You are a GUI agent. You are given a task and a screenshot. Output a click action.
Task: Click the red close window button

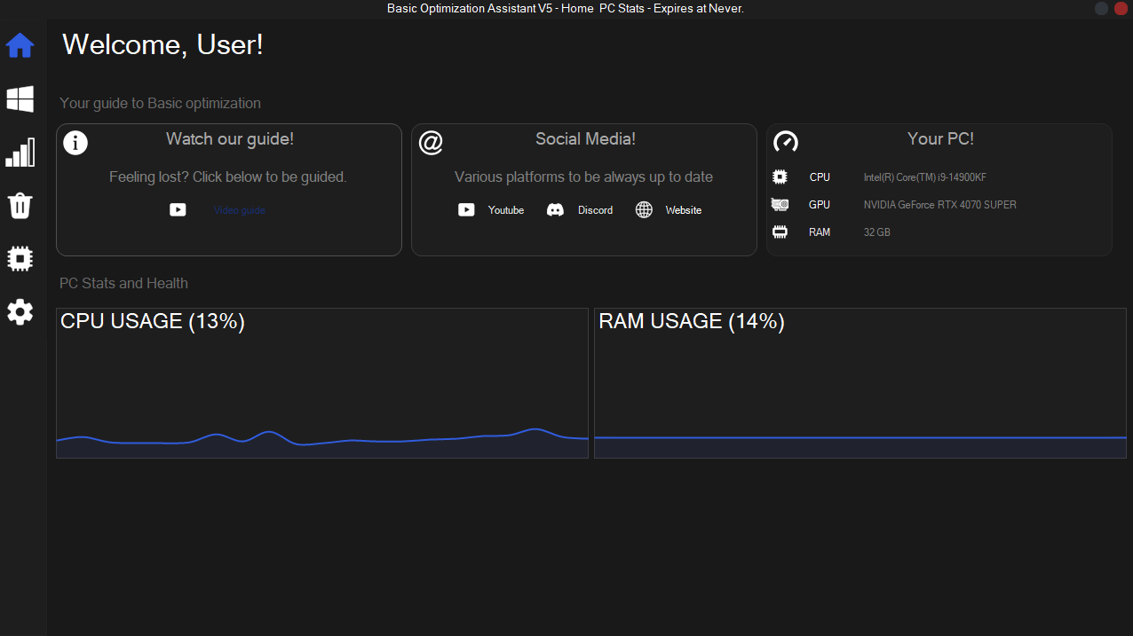point(1120,9)
